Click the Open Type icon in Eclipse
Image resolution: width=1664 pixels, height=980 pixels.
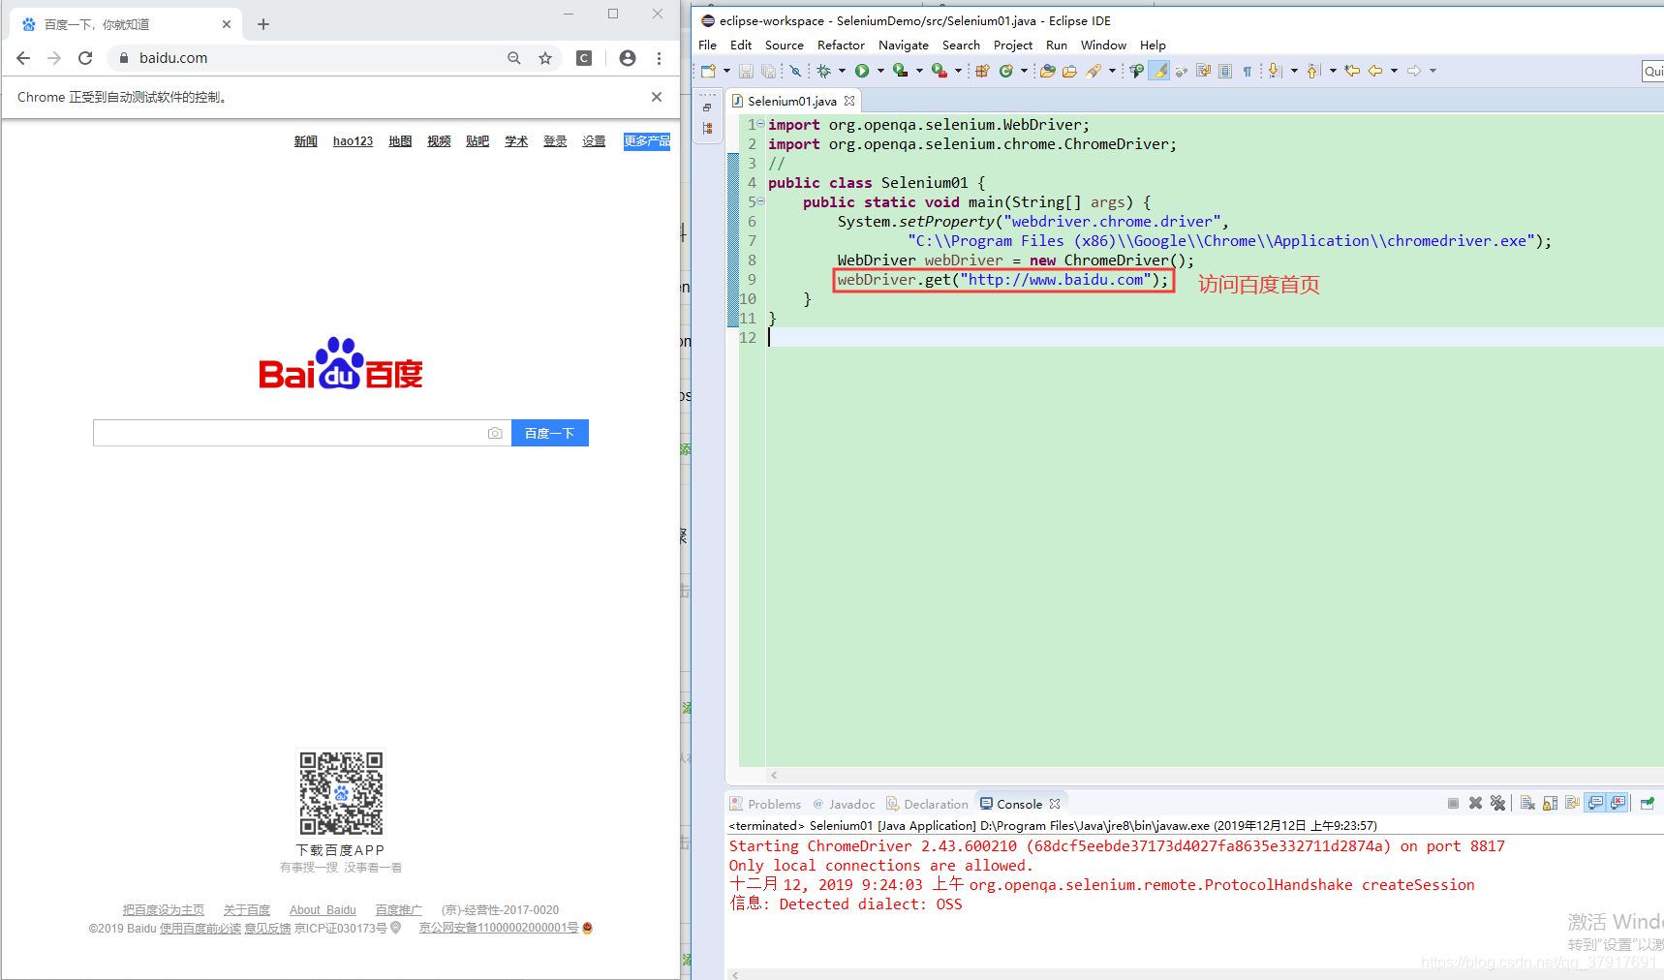[1047, 71]
